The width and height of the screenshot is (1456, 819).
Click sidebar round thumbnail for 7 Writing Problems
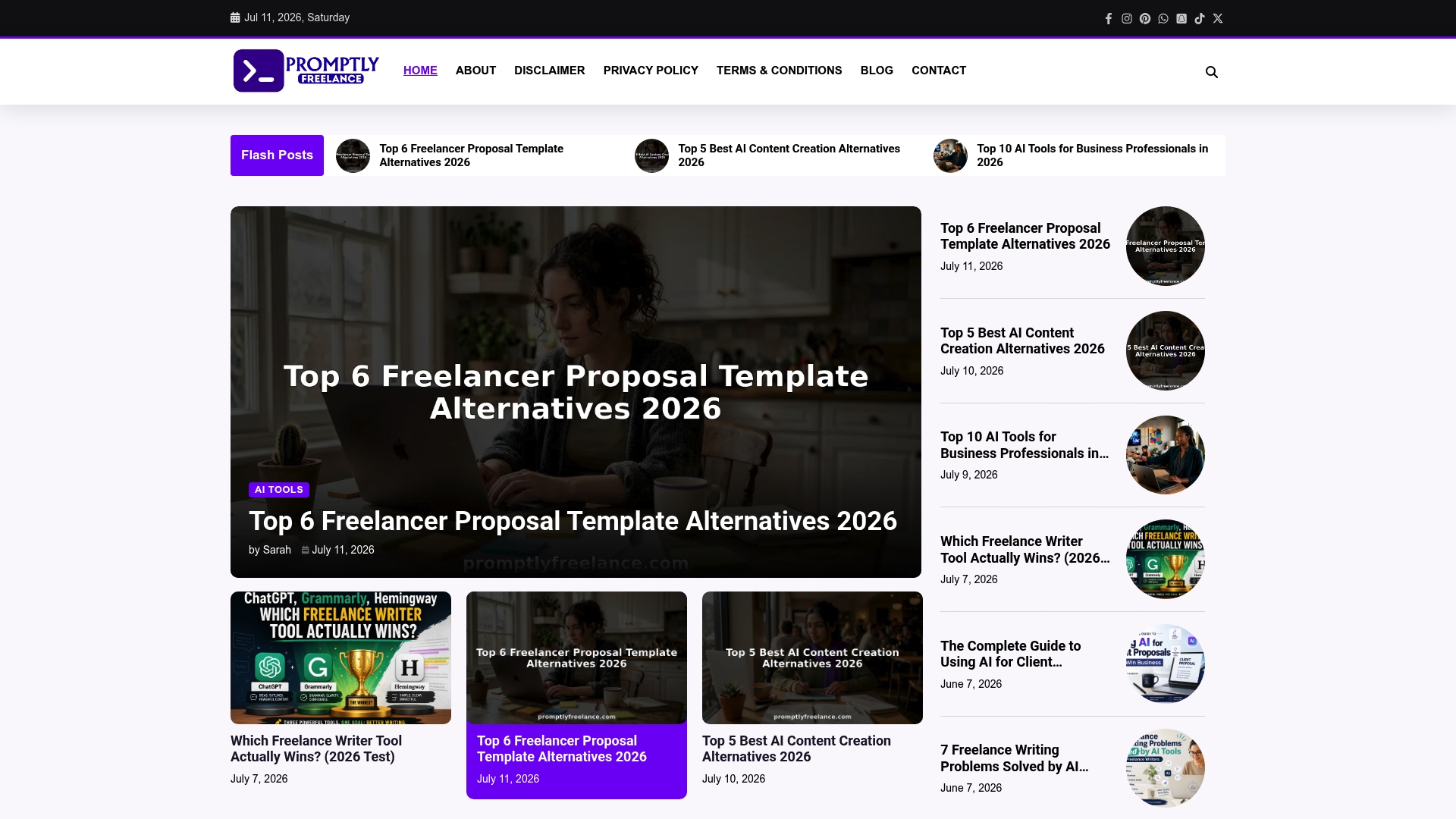[x=1166, y=768]
